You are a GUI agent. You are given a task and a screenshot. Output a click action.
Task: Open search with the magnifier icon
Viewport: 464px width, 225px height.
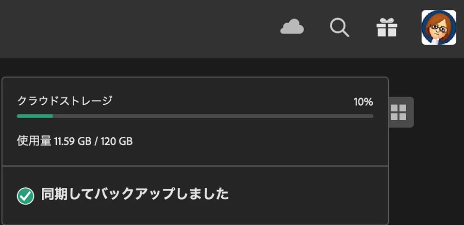pos(339,27)
